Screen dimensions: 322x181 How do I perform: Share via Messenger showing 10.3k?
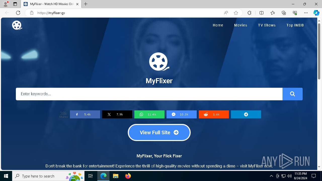182,114
